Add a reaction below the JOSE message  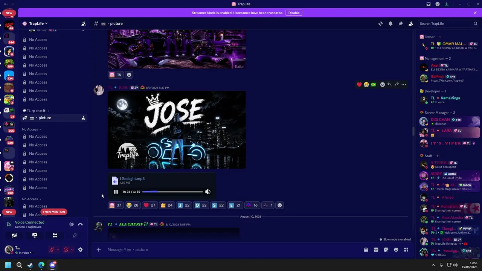point(279,205)
